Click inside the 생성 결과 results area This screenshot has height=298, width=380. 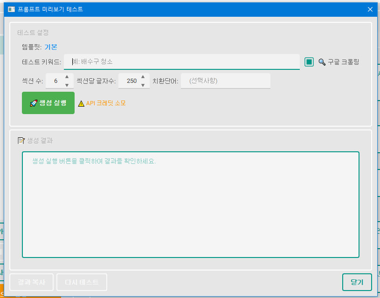click(190, 205)
